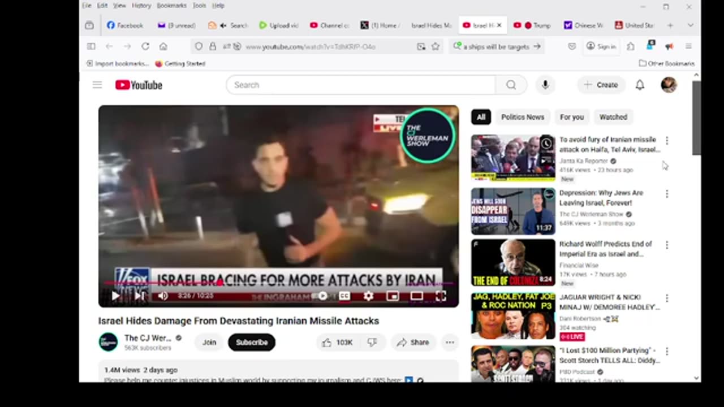The image size is (724, 407).
Task: Open options for Richard Wolff video
Action: tap(667, 245)
